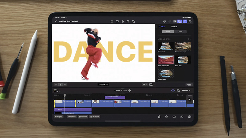Click the camera record icon in top toolbar
This screenshot has height=138, width=246.
pyautogui.click(x=118, y=21)
